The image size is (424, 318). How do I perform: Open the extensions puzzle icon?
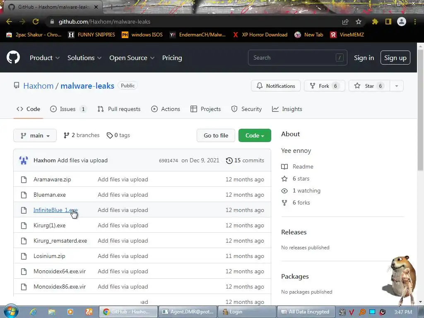coord(375,22)
